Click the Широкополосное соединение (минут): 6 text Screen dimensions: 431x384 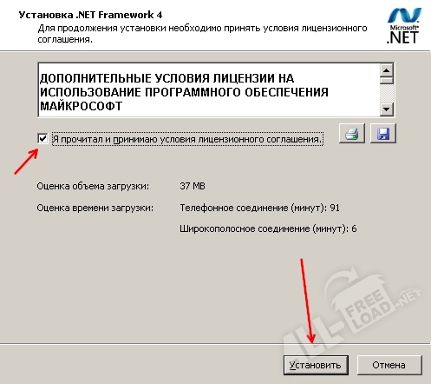click(268, 228)
